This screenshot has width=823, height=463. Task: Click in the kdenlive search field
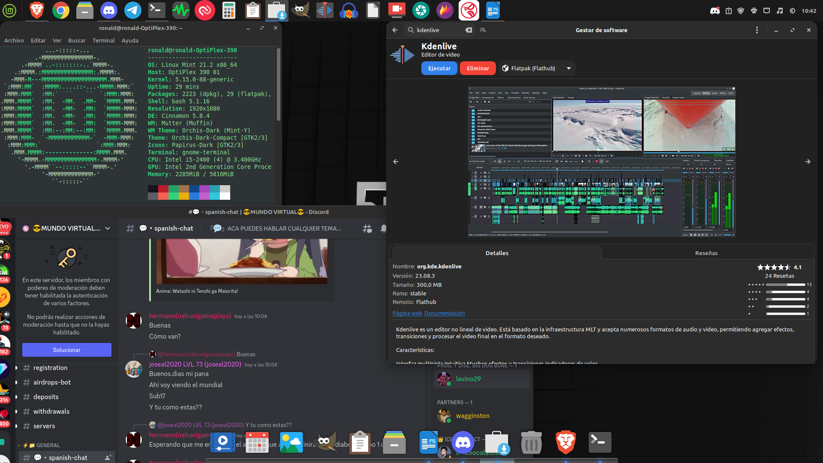coord(439,30)
